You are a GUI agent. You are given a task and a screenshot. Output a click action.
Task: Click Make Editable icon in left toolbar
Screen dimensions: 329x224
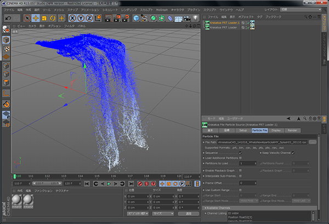[x=6, y=29]
